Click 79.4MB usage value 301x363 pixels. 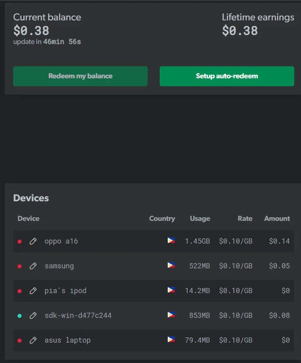click(197, 340)
